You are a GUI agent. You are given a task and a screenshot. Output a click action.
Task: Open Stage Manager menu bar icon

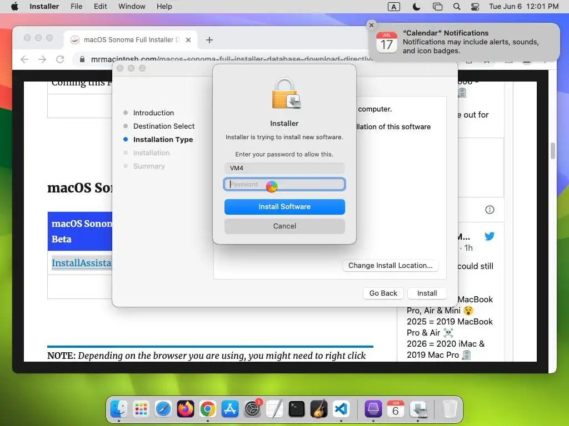(437, 7)
